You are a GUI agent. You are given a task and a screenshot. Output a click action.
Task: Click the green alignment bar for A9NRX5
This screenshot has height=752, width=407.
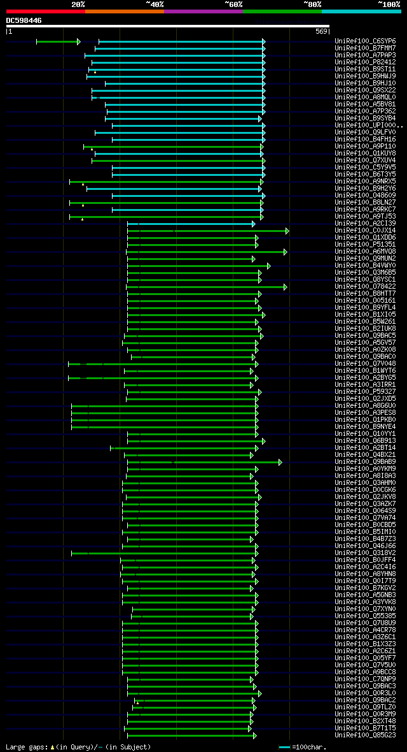pyautogui.click(x=167, y=182)
